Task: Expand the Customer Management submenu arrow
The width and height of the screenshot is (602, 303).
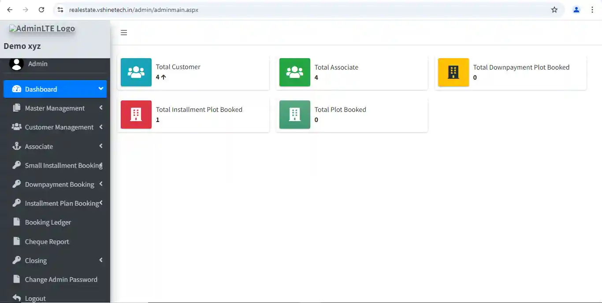Action: [x=101, y=127]
